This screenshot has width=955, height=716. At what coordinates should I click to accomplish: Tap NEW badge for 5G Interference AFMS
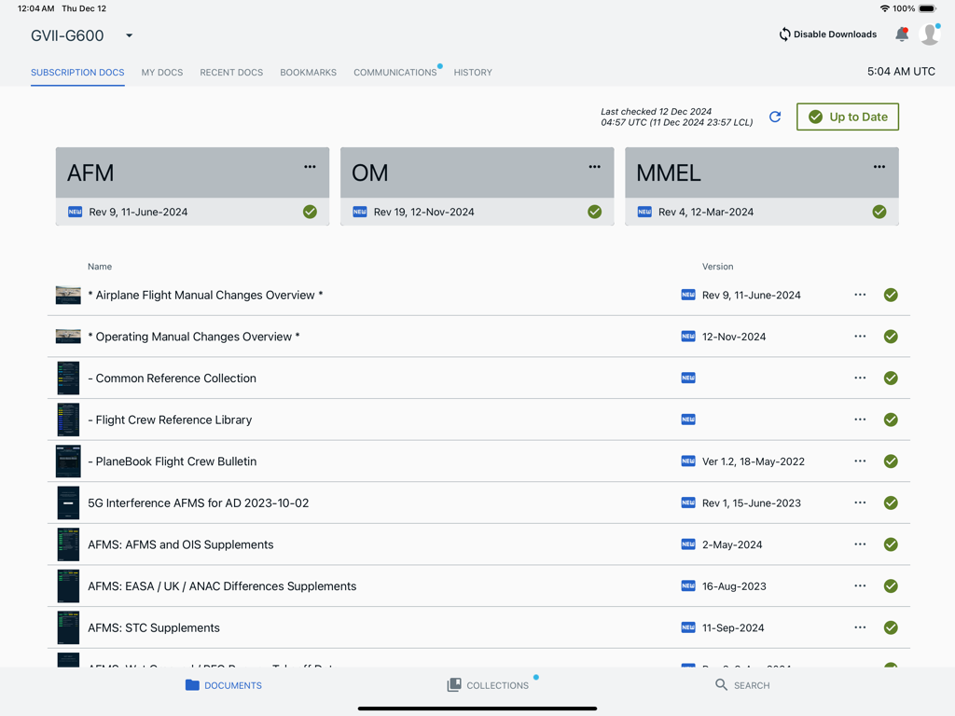[688, 503]
